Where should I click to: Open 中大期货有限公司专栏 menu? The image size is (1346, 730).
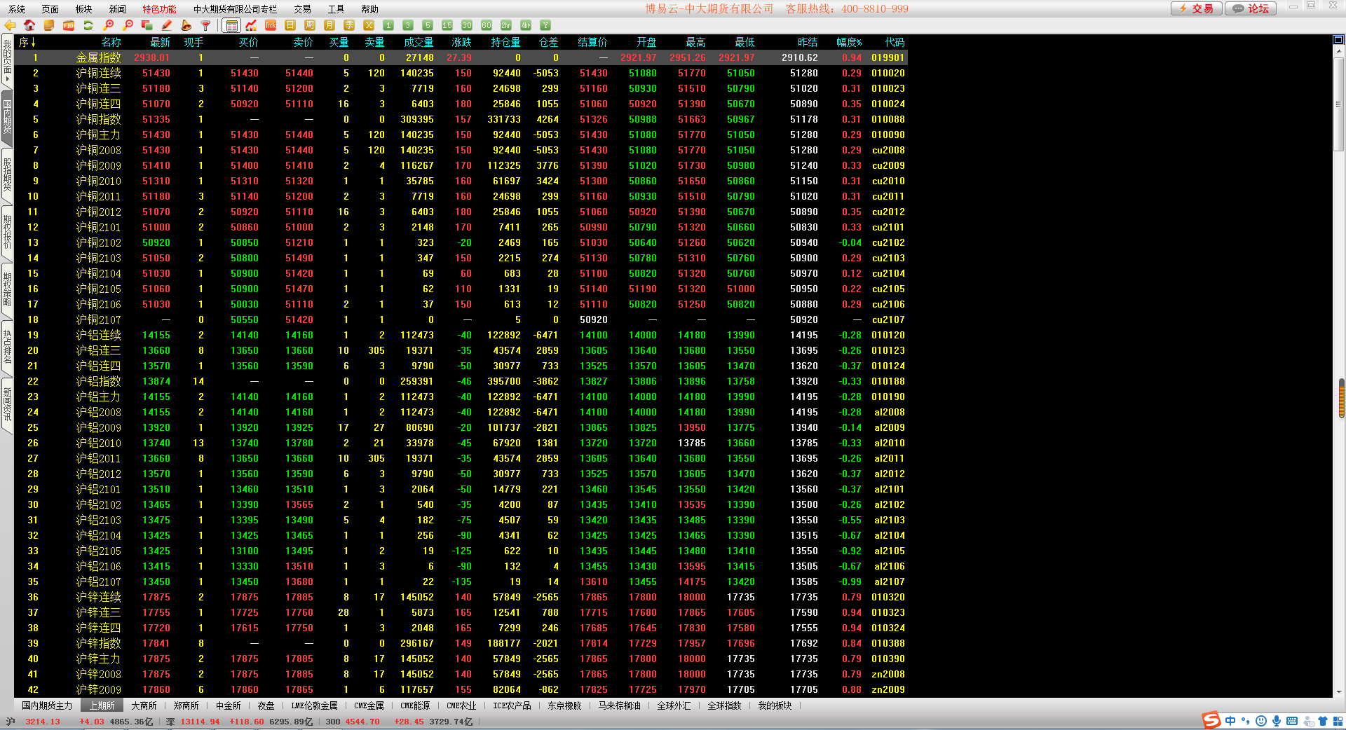click(236, 9)
